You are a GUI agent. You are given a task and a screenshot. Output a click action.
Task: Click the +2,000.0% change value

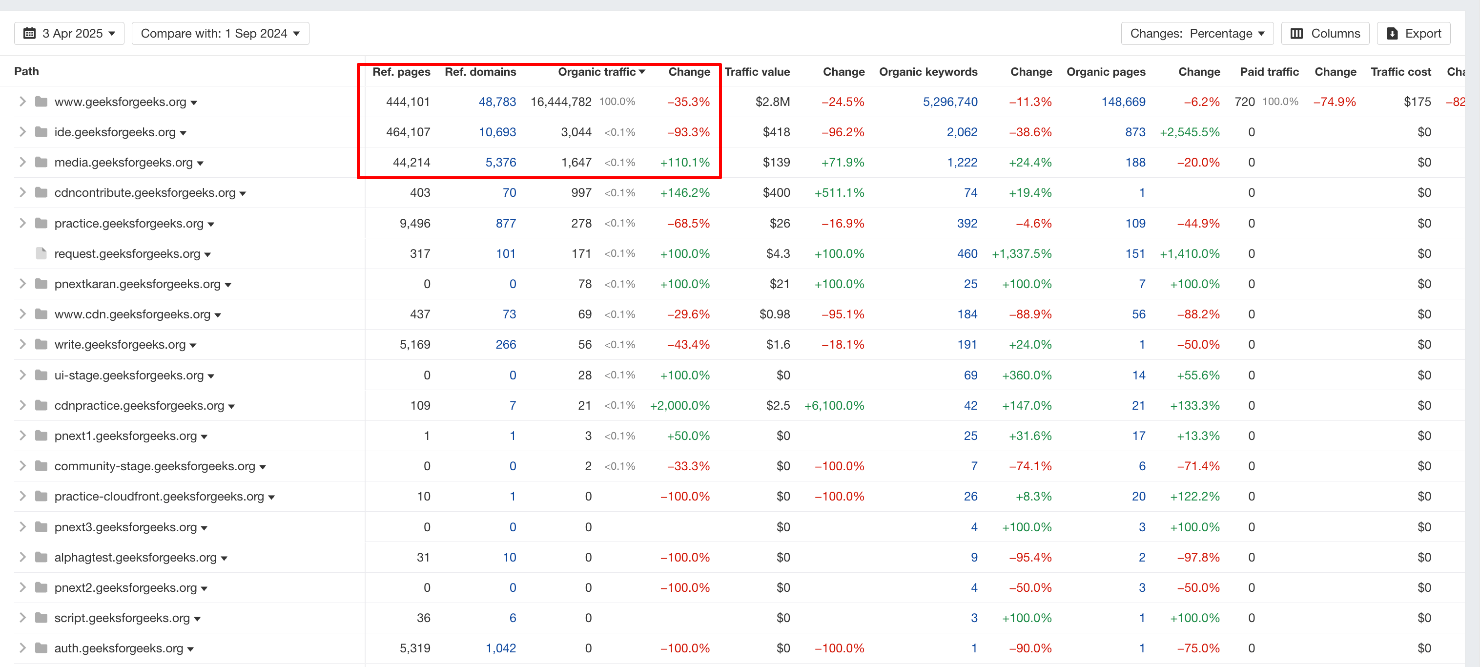pos(679,405)
